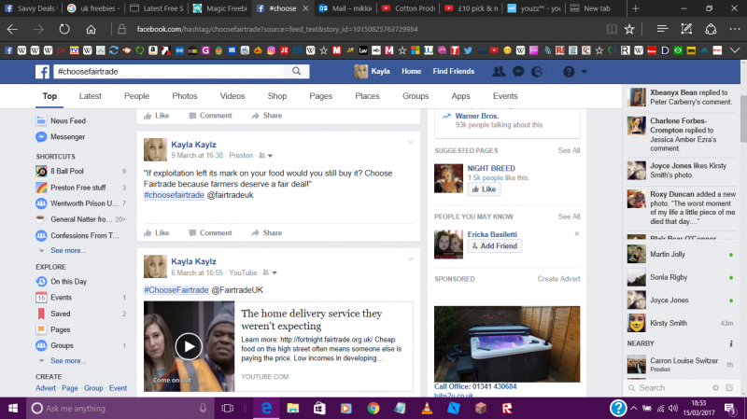The width and height of the screenshot is (747, 419).
Task: Open privacy dropdown on 9 March post
Action: pos(265,156)
